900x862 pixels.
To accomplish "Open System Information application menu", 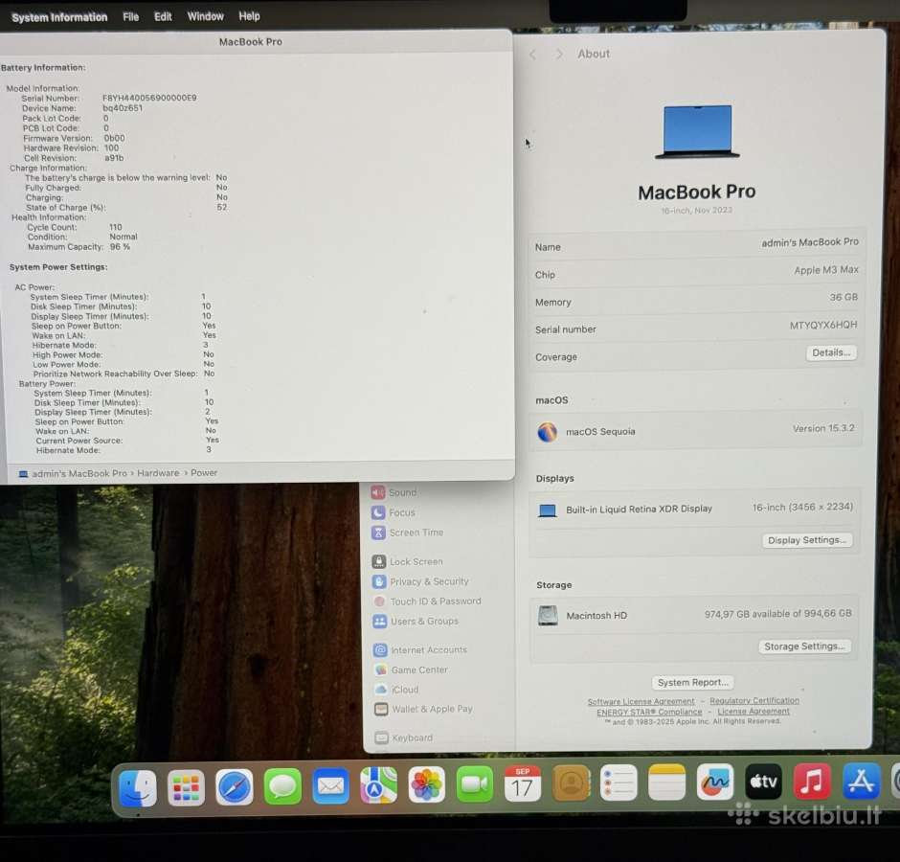I will (59, 17).
